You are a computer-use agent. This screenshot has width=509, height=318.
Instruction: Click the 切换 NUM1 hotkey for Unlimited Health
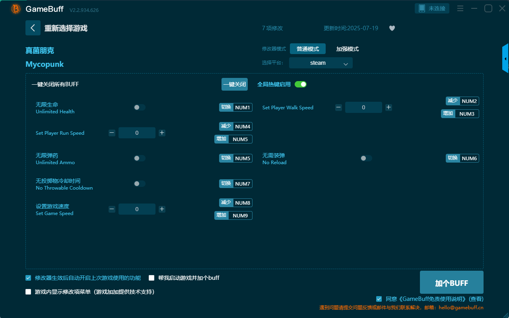pyautogui.click(x=236, y=107)
